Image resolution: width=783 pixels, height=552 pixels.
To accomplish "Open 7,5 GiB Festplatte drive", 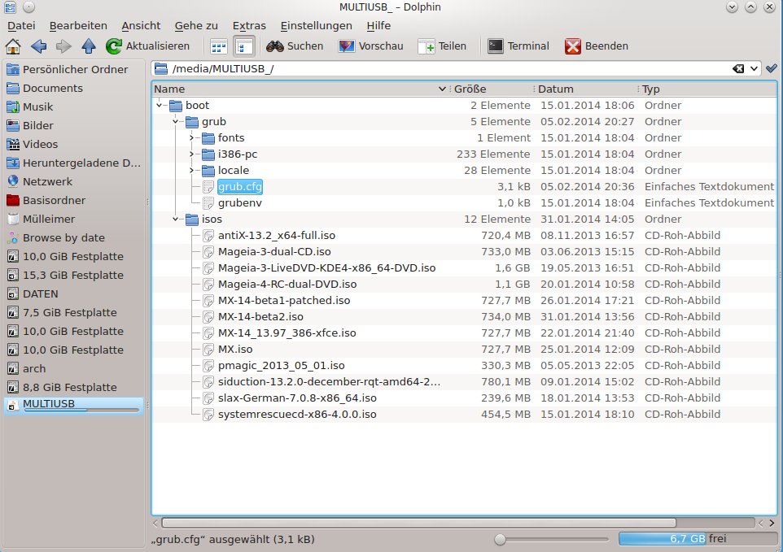I will 74,313.
